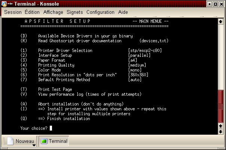
Task: Switch to the Terminal session tab
Action: pos(54,141)
